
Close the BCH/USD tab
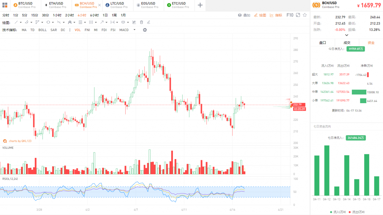(100, 5)
